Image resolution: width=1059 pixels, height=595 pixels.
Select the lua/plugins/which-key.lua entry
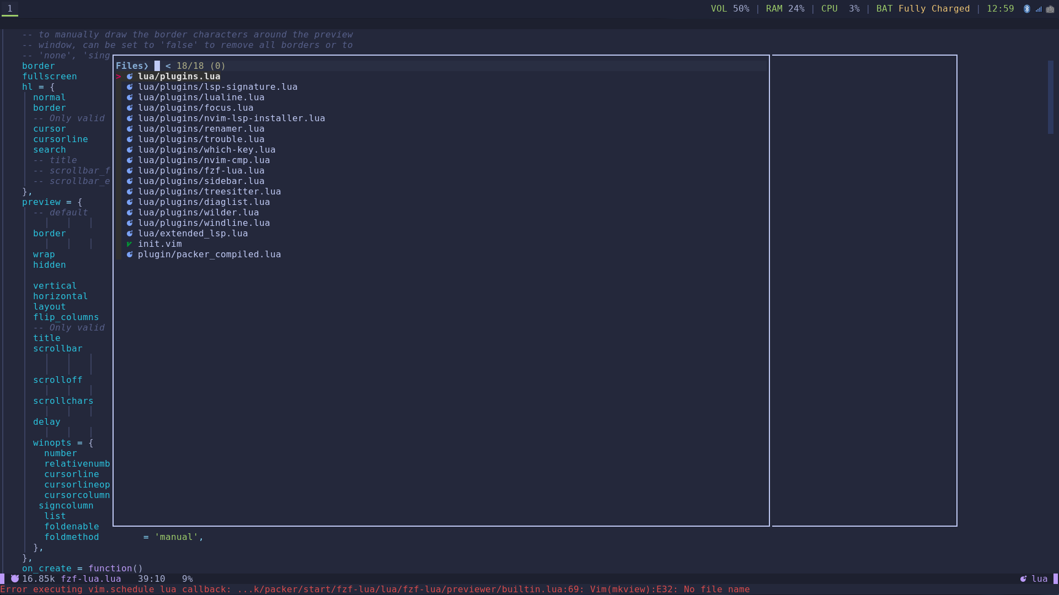coord(206,149)
